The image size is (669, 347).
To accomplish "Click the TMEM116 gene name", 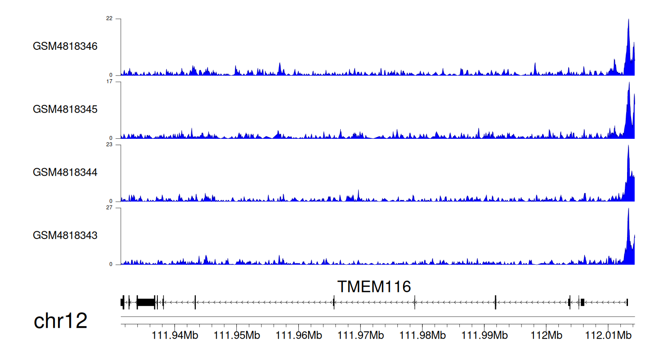I will click(x=374, y=287).
